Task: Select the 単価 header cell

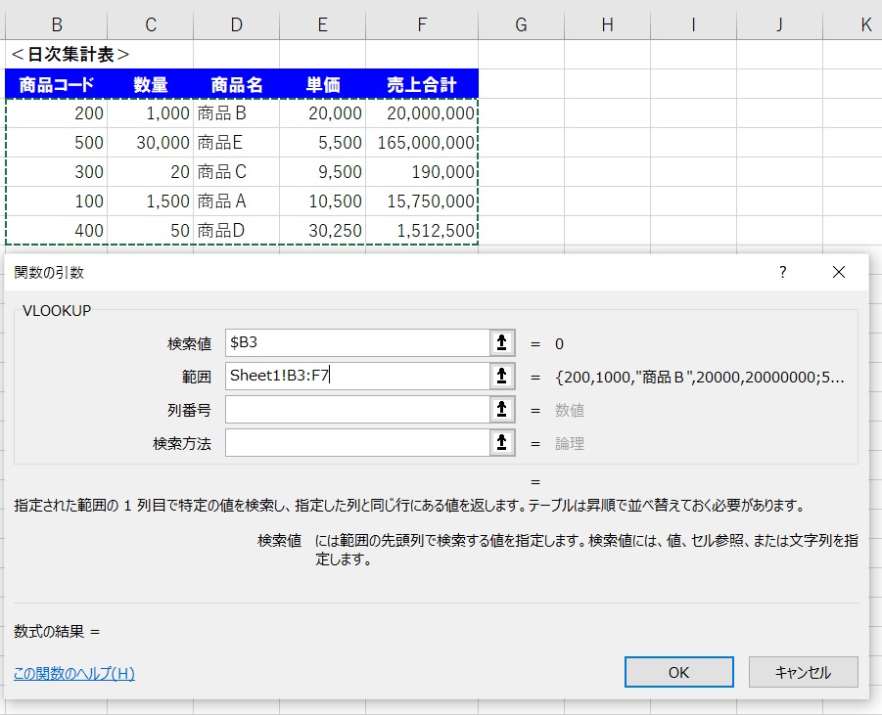Action: click(322, 84)
